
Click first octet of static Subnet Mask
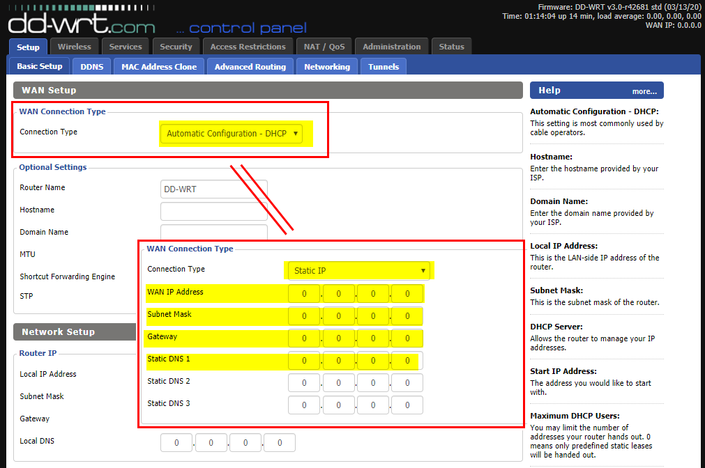coord(304,315)
